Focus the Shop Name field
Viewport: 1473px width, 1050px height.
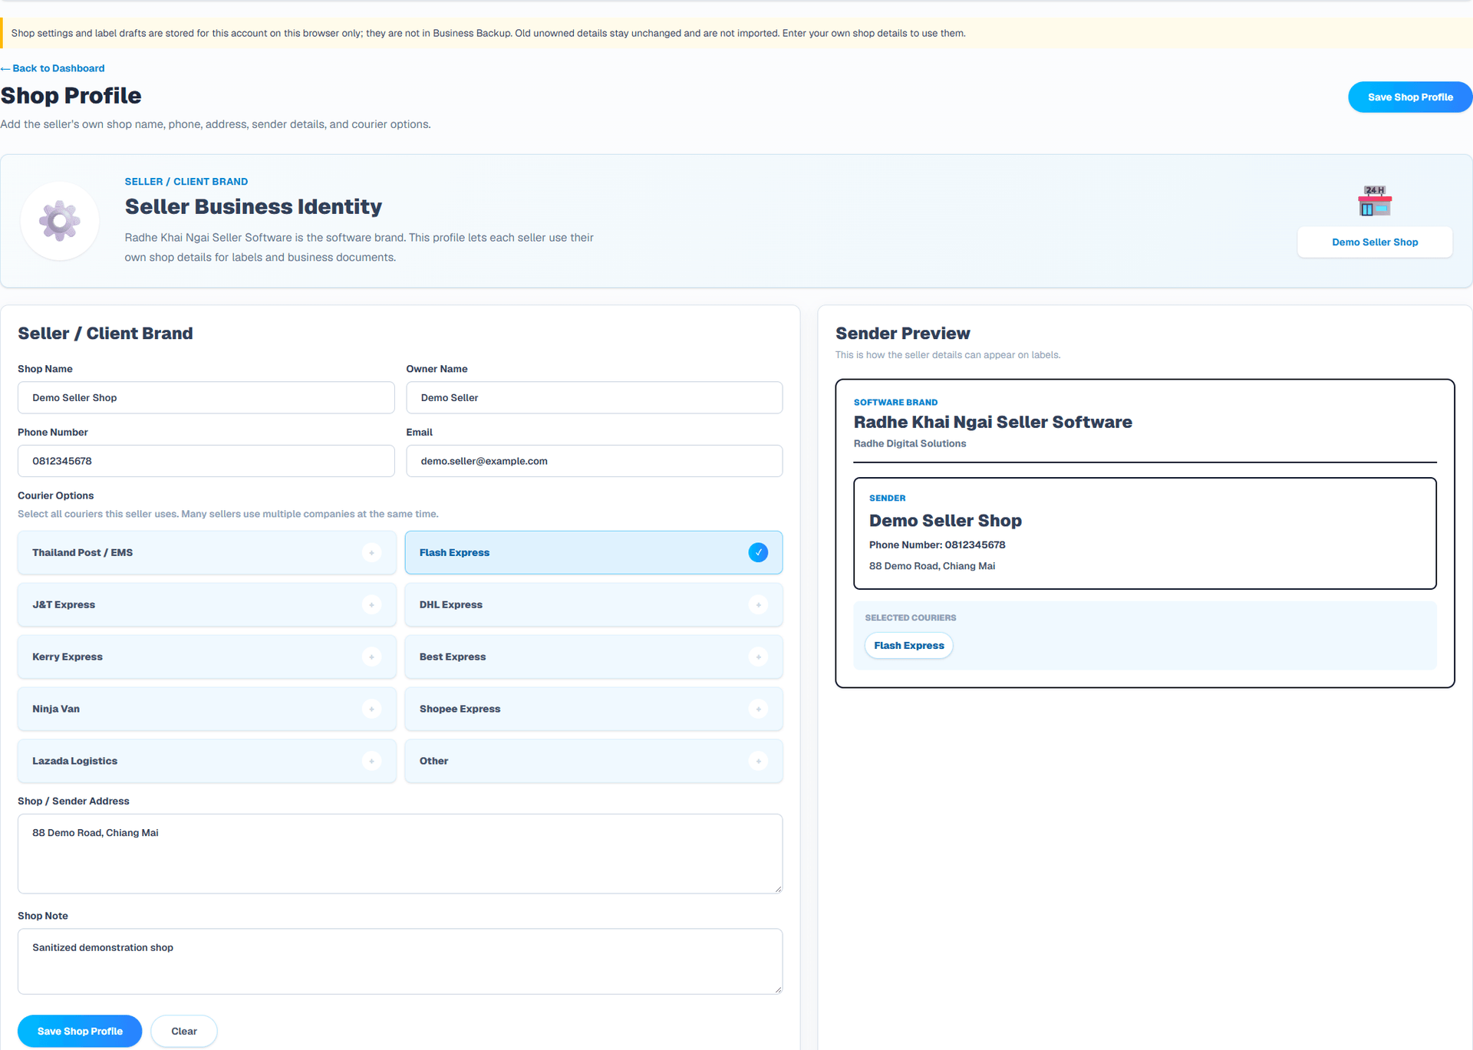pyautogui.click(x=206, y=397)
